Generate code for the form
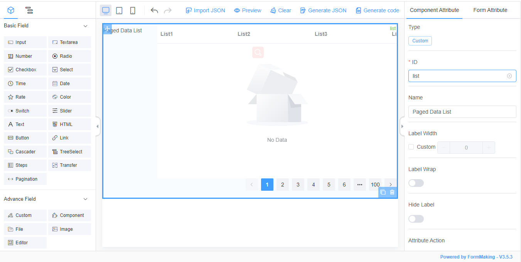Viewport: 521px width, 262px height. tap(377, 10)
